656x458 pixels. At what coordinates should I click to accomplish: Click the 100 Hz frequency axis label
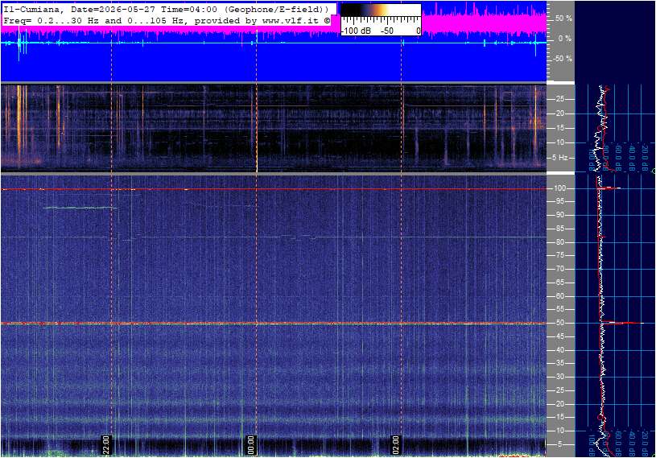coord(559,188)
